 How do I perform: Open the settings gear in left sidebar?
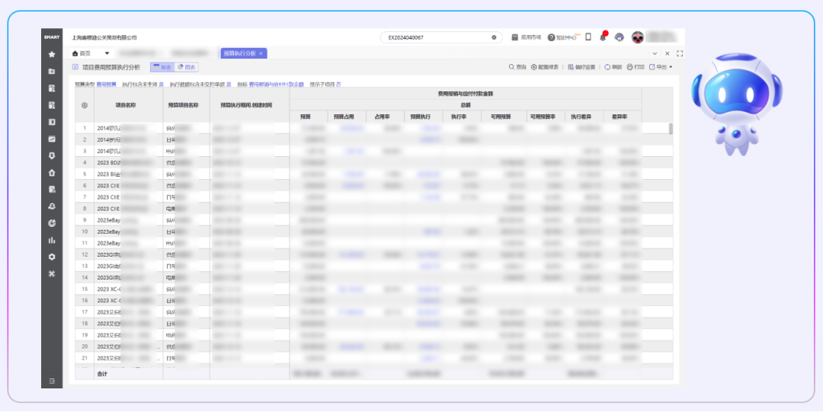pos(52,257)
